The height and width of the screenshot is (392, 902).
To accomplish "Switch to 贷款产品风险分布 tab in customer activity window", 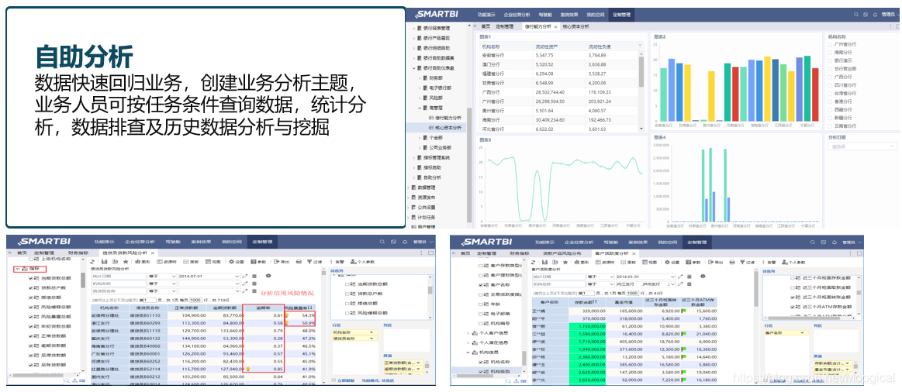I will click(x=562, y=253).
